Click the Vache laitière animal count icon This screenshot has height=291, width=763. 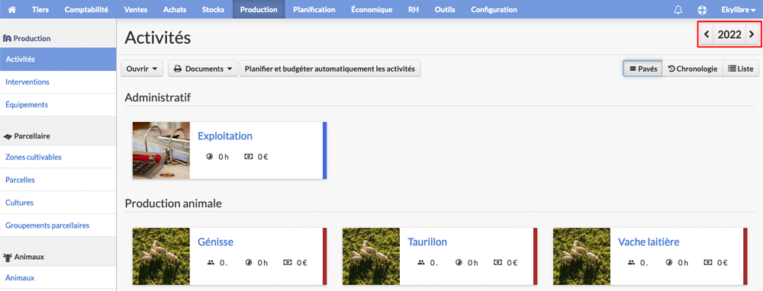click(x=631, y=262)
